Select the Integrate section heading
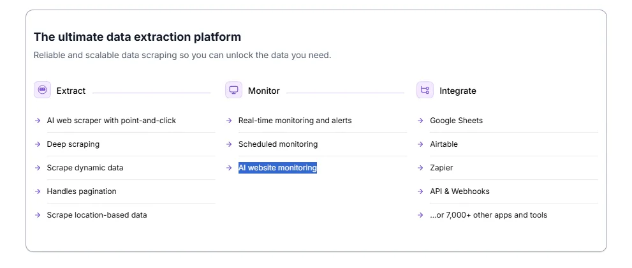This screenshot has height=268, width=632. coord(457,91)
